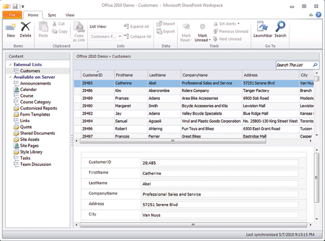Click the Import data icon
This screenshot has width=325, height=241.
[159, 24]
